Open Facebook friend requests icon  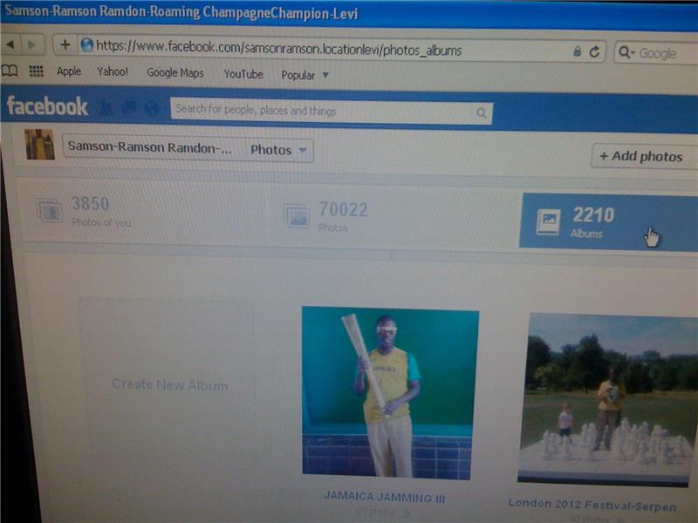(x=106, y=107)
